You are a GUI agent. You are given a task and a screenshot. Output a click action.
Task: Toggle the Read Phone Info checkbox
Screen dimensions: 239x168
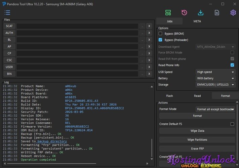(232, 65)
